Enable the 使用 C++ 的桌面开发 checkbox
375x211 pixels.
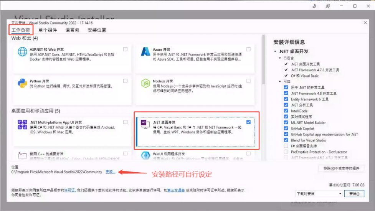coord(125,154)
